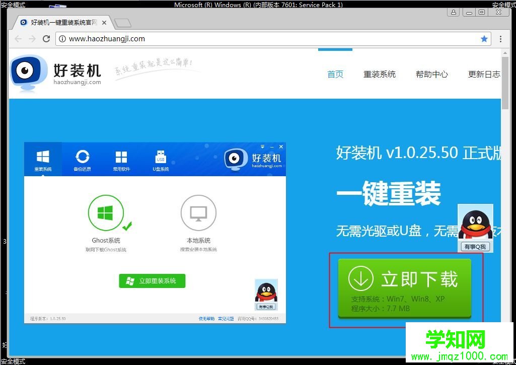Screen dimensions: 516x365
Task: Click the 常用软件 common software icon
Action: (x=121, y=159)
